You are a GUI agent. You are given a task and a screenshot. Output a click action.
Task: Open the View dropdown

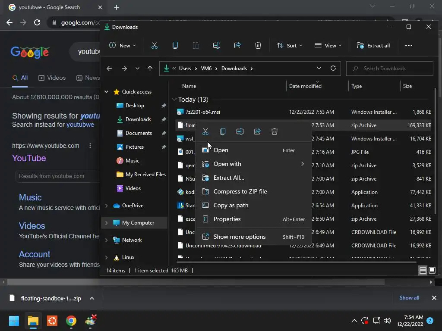point(328,46)
